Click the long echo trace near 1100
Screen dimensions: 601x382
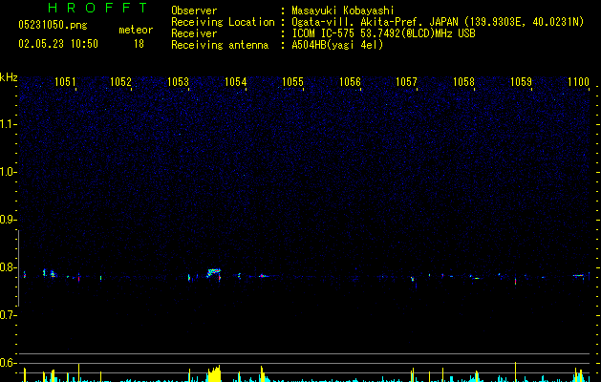click(578, 275)
